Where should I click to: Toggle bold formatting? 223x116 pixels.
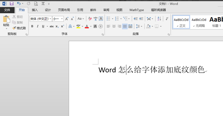(32, 26)
